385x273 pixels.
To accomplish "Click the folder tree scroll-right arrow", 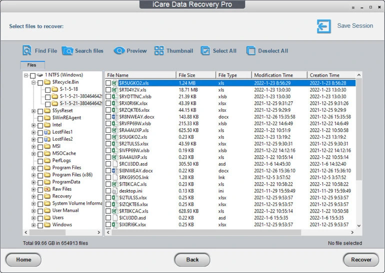I will point(98,232).
